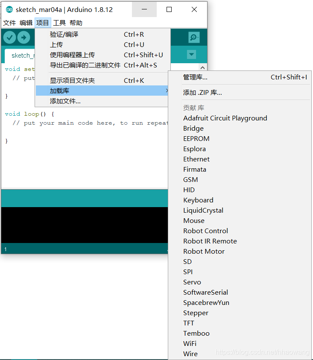
Task: Click the 'void loop() {' code line
Action: pos(29,114)
